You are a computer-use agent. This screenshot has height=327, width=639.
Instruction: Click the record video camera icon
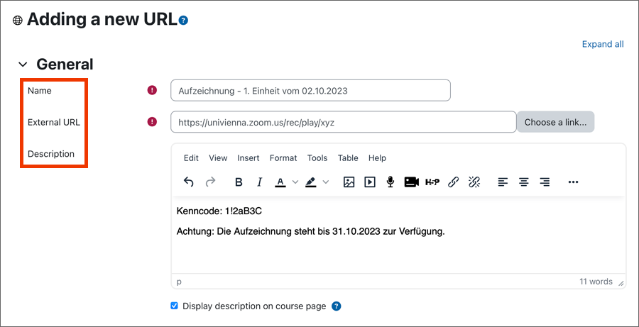411,182
